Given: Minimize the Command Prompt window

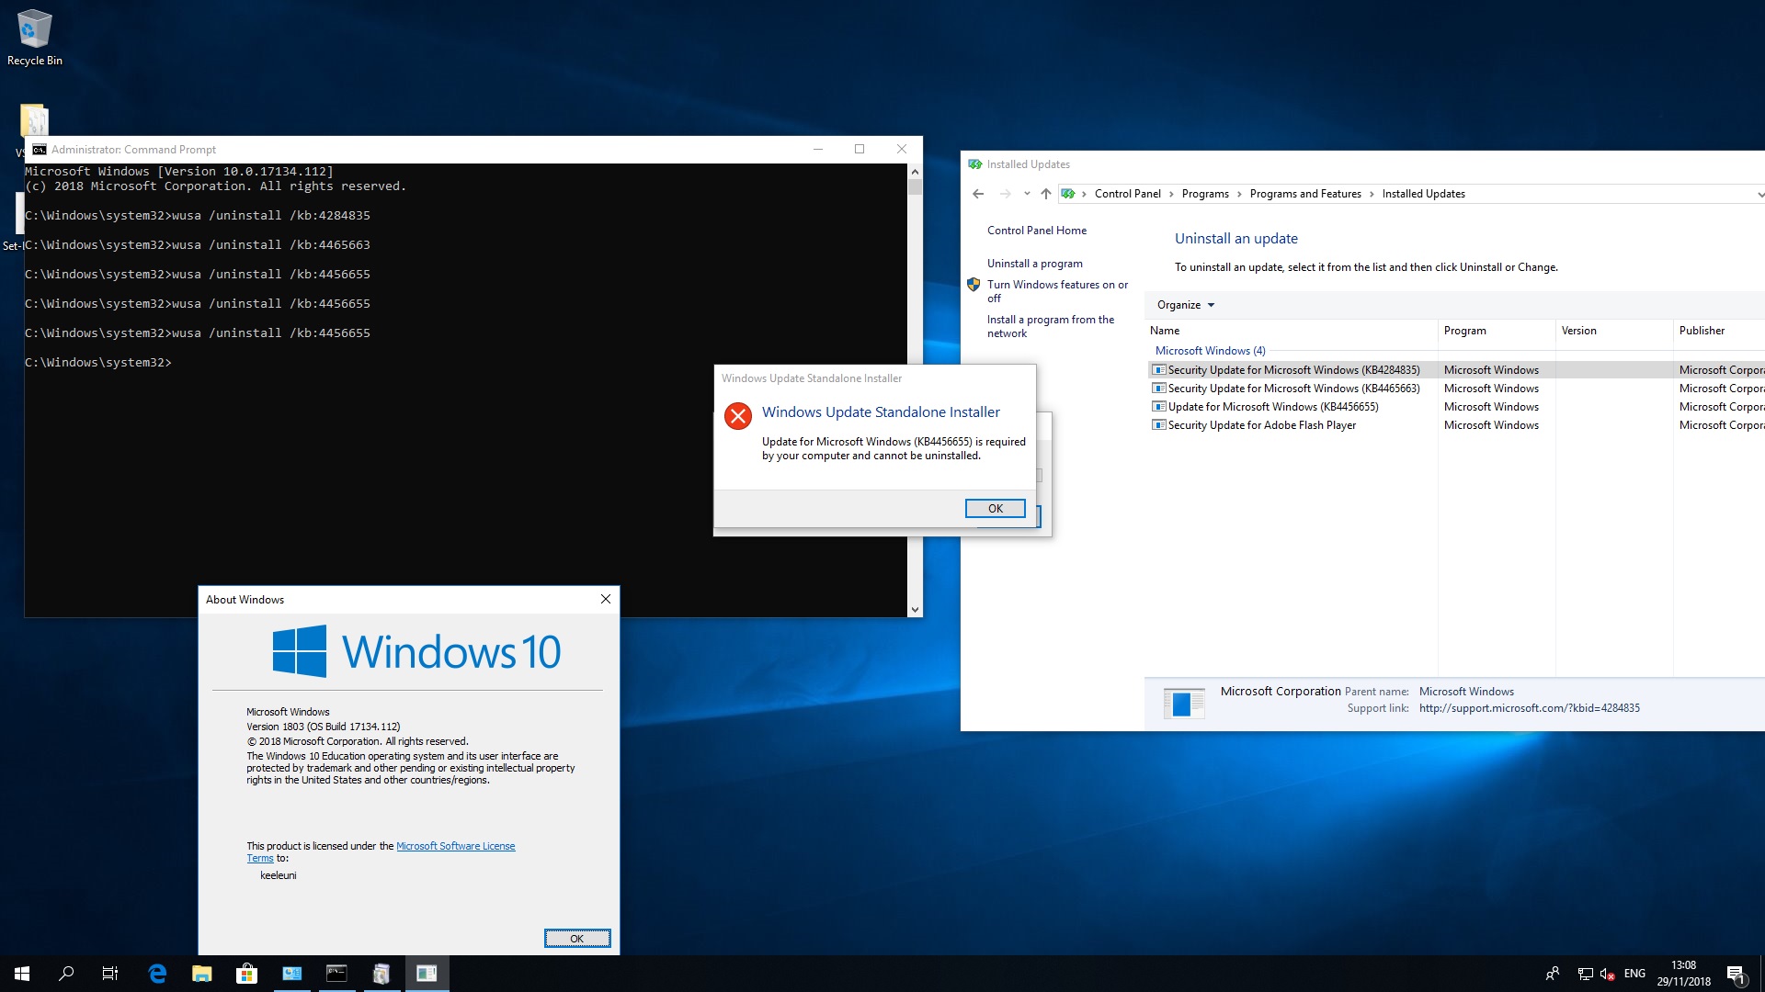Looking at the screenshot, I should click(818, 149).
